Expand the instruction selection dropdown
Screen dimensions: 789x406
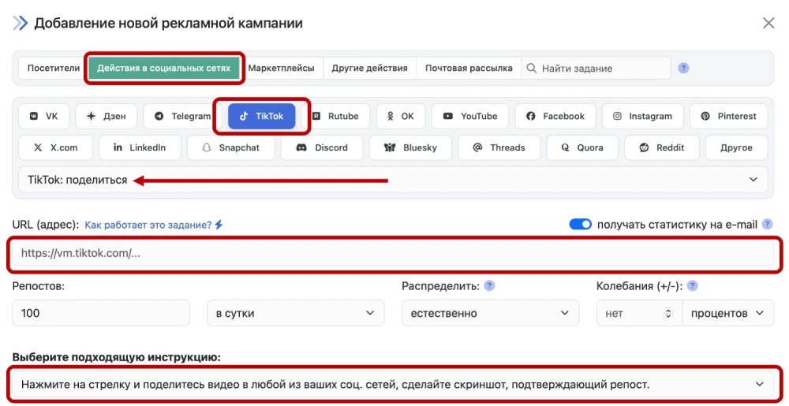(393, 385)
